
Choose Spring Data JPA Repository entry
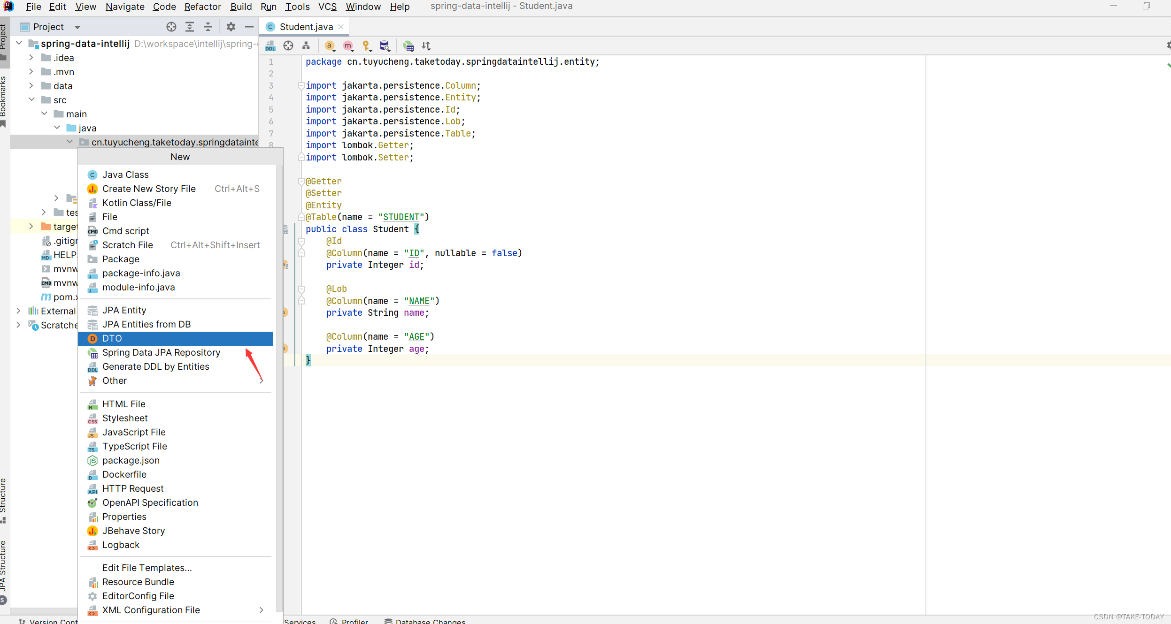pos(161,352)
